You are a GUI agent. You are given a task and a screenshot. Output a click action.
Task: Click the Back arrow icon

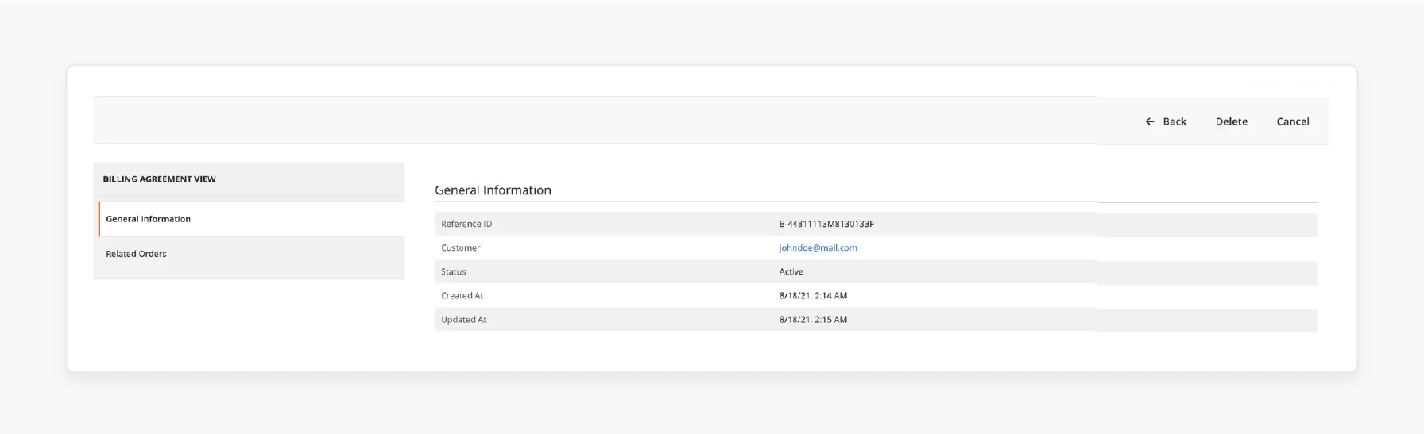[1150, 121]
